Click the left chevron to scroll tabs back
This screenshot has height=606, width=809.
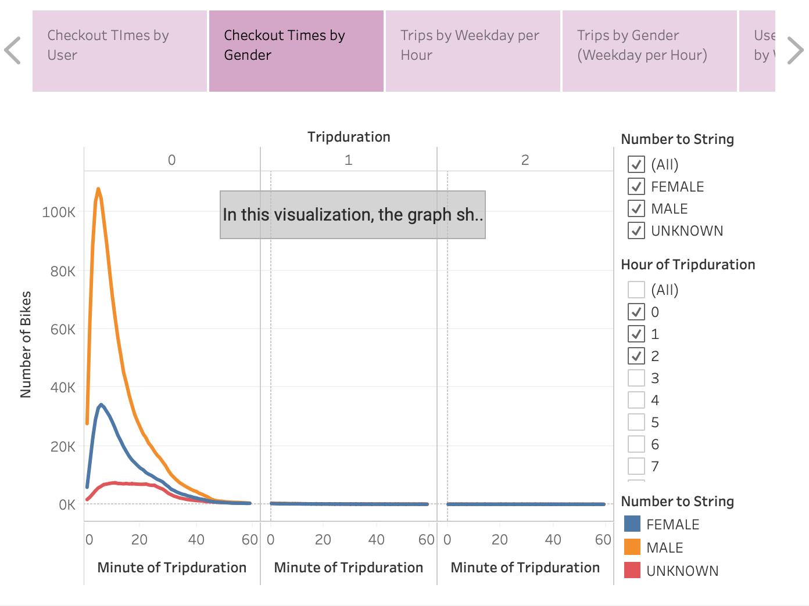(x=13, y=50)
